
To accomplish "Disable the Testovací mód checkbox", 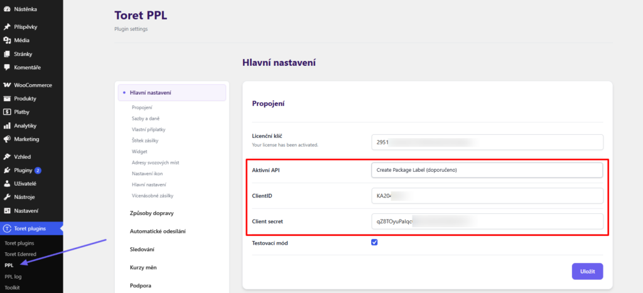I will [x=374, y=243].
